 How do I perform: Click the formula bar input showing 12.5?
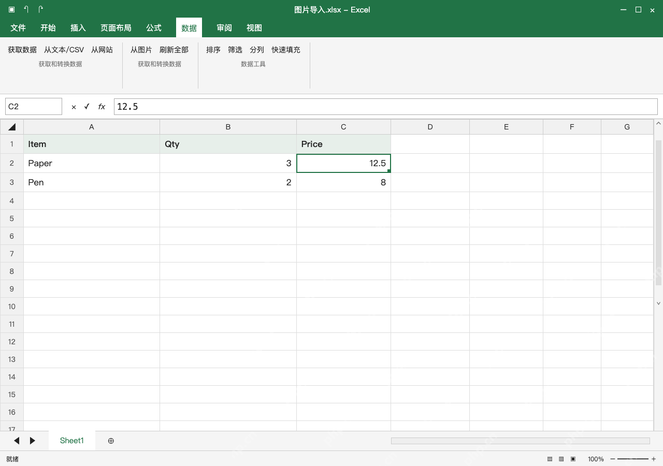pyautogui.click(x=386, y=107)
